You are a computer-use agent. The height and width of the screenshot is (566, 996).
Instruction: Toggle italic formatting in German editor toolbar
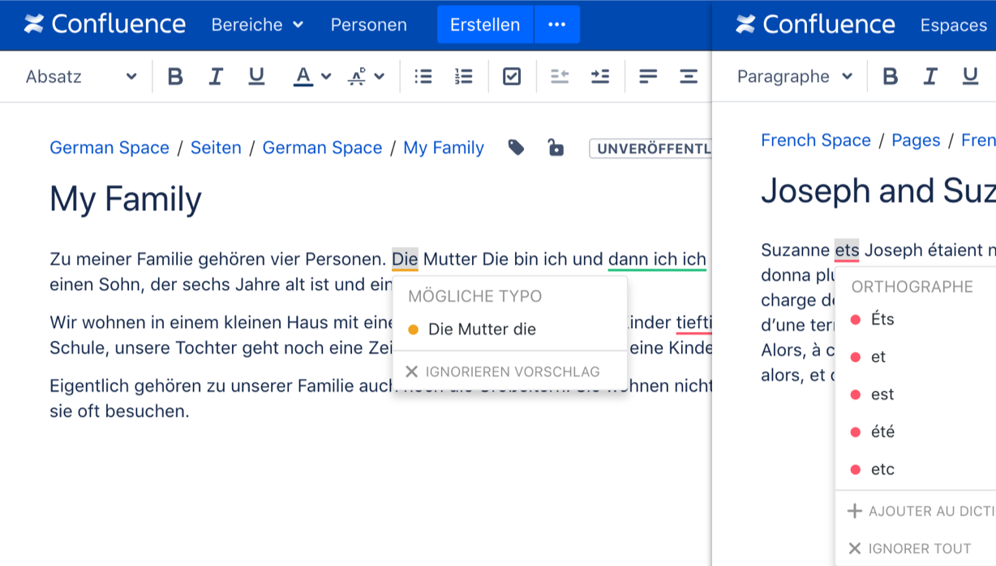click(x=216, y=77)
